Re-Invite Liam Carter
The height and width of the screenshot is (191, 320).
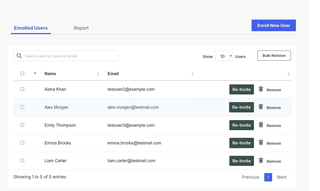(242, 161)
